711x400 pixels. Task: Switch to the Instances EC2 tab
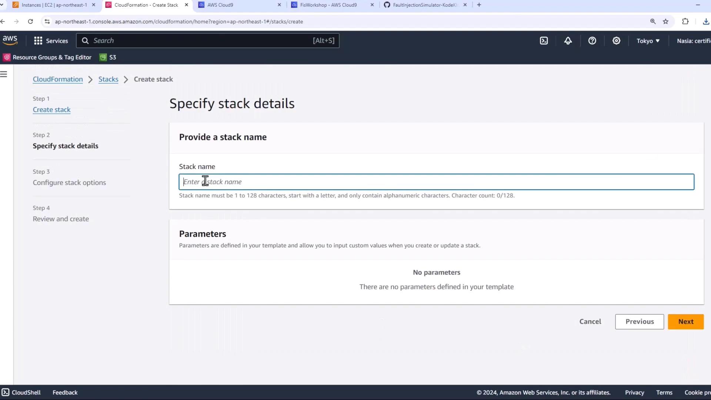[54, 5]
